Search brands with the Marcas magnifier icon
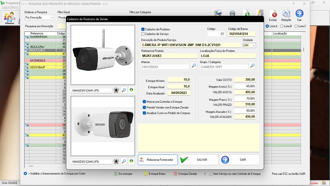Image resolution: width=330 pixels, height=186 pixels. pos(193,66)
